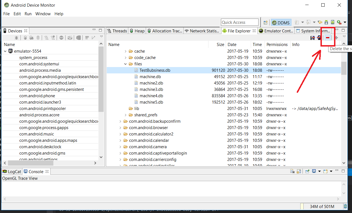Open the Run menu
The image size is (352, 213).
(x=28, y=14)
